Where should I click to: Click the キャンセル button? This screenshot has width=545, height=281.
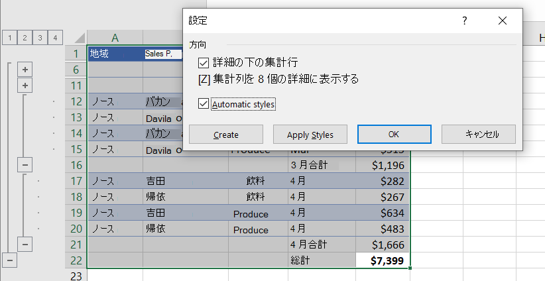pyautogui.click(x=479, y=134)
